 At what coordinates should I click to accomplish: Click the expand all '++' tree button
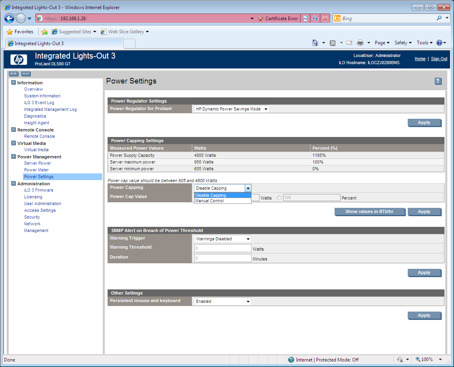[13, 74]
